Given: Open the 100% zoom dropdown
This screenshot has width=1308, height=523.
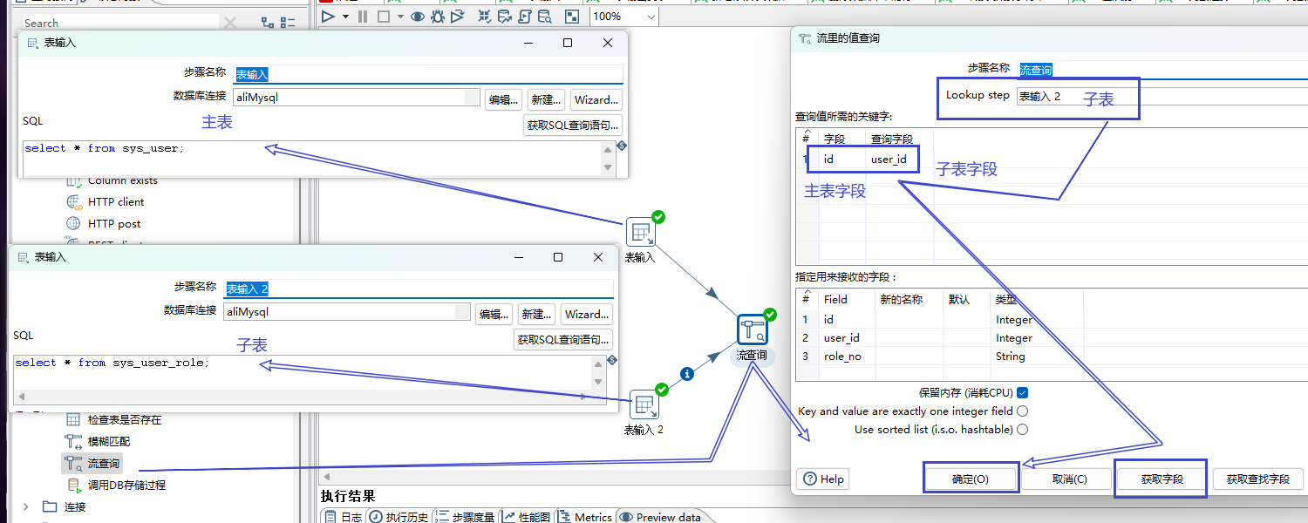Looking at the screenshot, I should pos(651,17).
